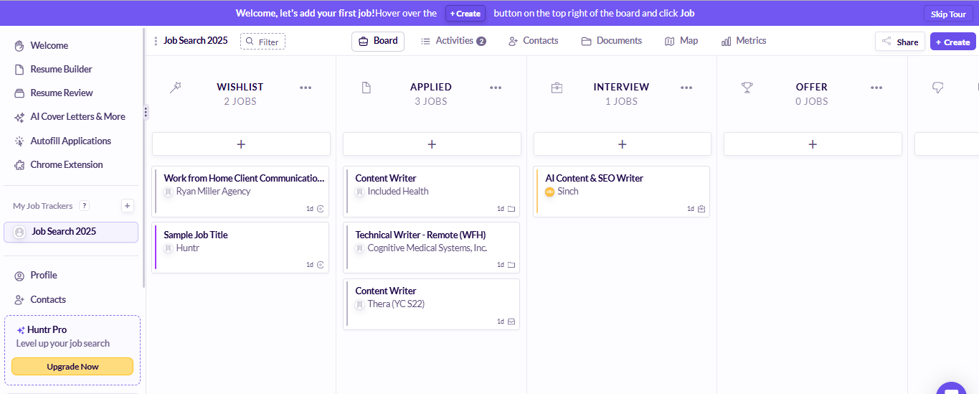This screenshot has height=394, width=979.
Task: Select the Job Search 2025 tracker
Action: coord(71,232)
